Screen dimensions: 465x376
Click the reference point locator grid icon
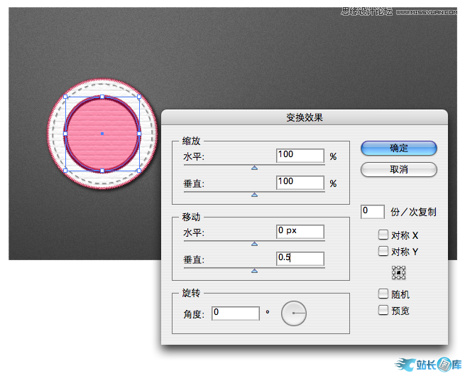click(398, 272)
